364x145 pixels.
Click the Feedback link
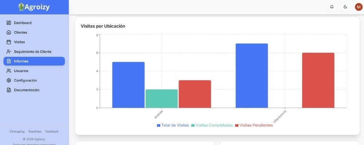point(52,132)
